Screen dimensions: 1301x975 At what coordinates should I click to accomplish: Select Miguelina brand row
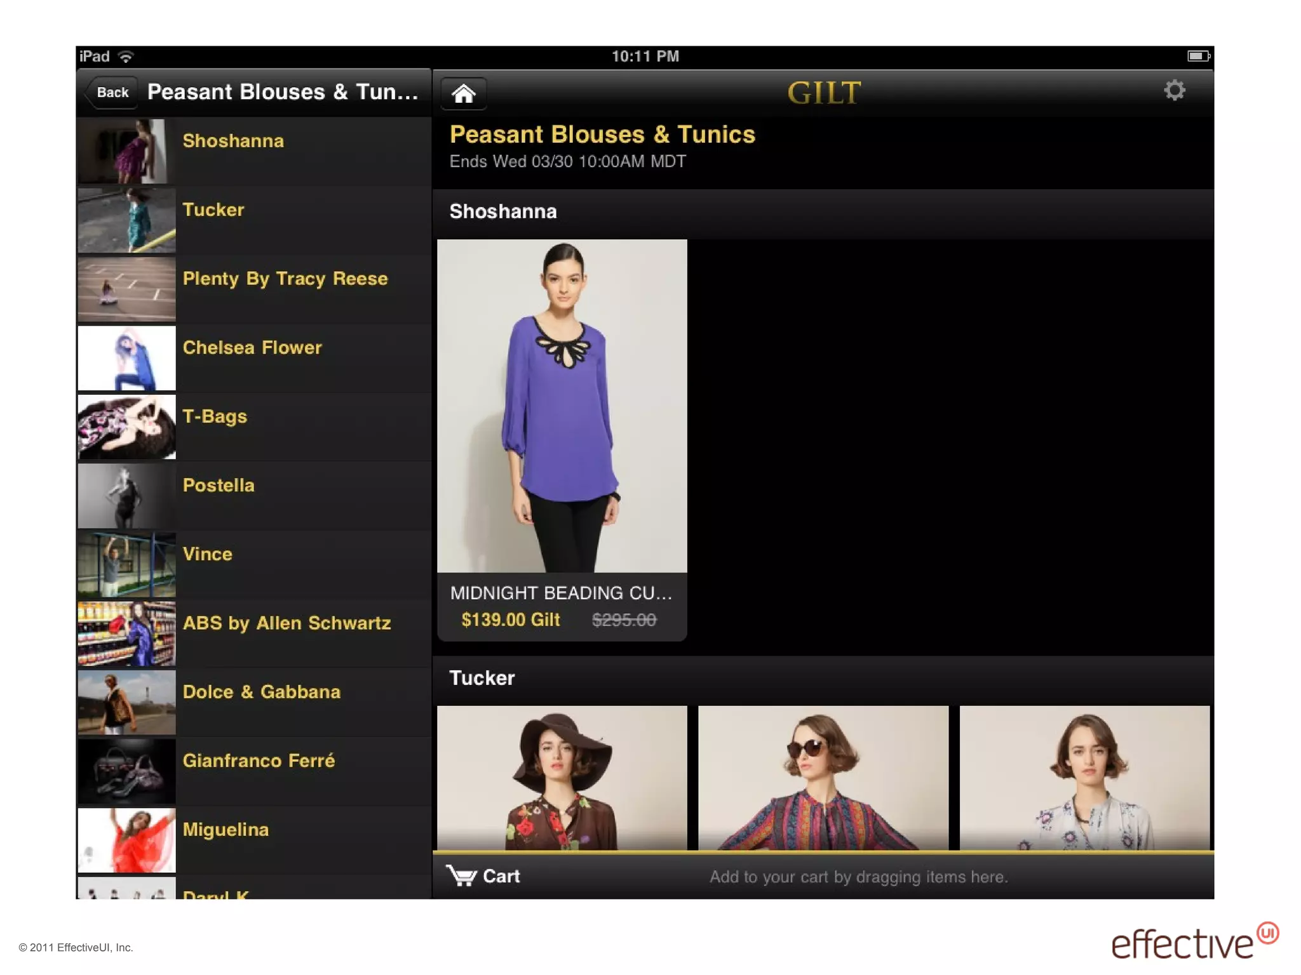[226, 830]
